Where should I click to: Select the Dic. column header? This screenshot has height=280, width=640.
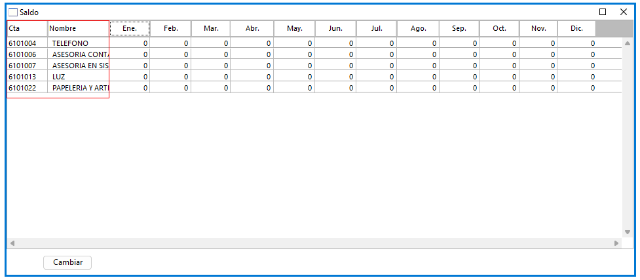[x=576, y=29]
